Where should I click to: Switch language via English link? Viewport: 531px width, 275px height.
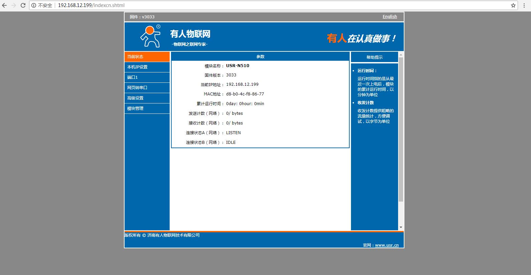[x=390, y=17]
